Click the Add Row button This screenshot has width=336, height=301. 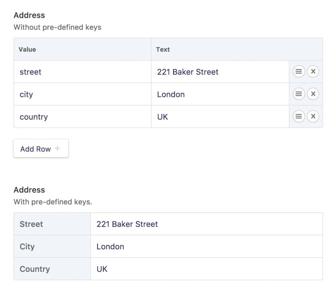point(41,149)
